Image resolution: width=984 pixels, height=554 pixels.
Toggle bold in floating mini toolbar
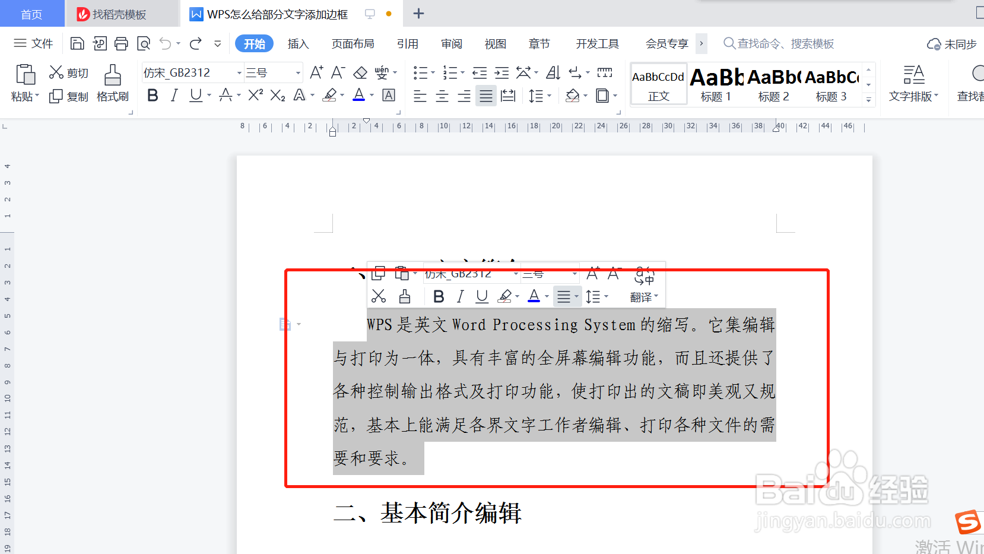pos(439,296)
